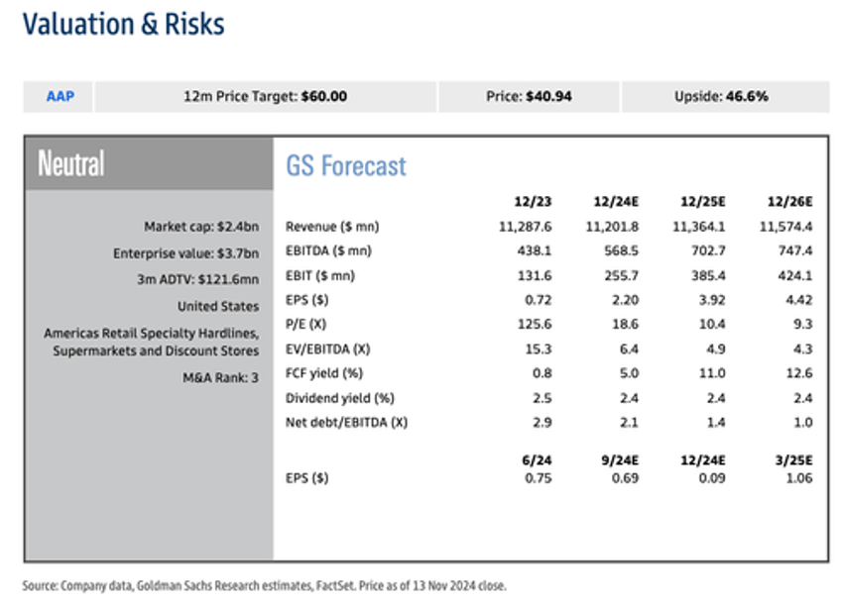Click the P/E (X) row label

pos(305,324)
